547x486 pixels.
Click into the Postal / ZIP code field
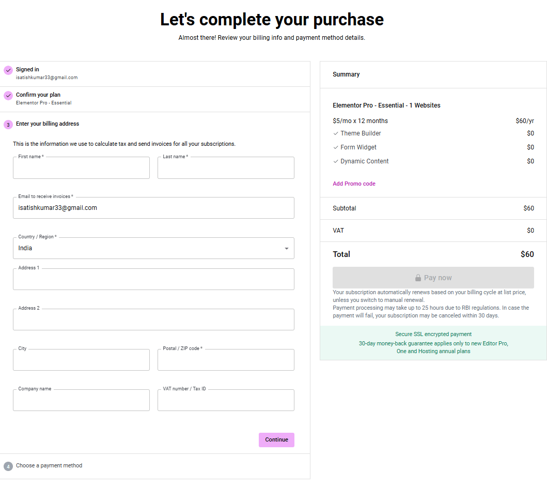(x=226, y=360)
